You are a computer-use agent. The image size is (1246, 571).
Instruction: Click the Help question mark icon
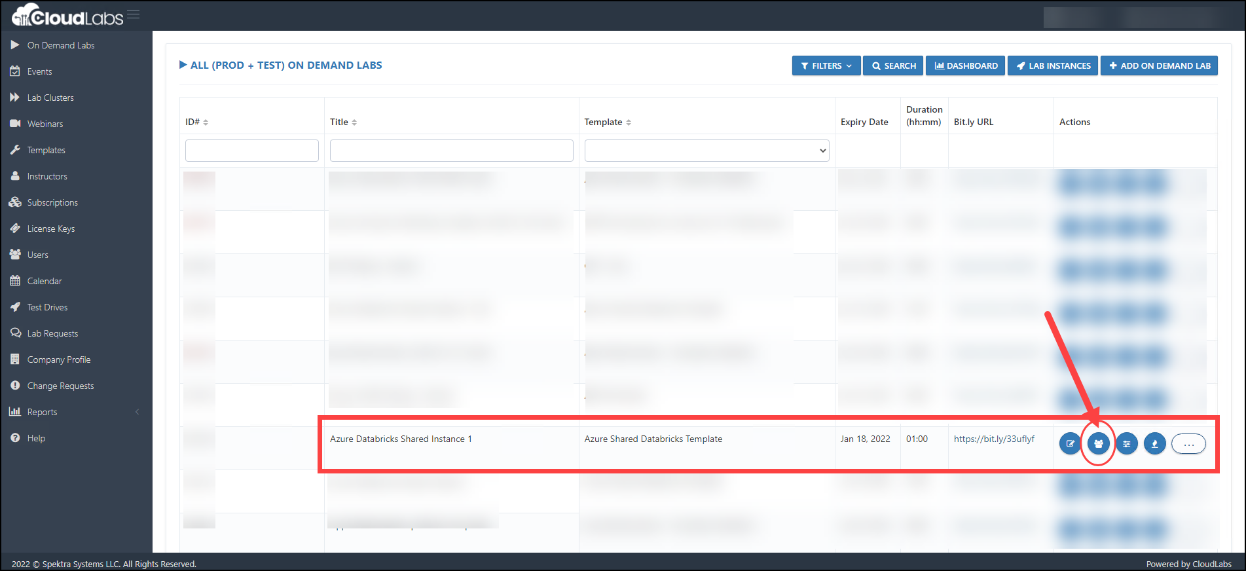(15, 438)
